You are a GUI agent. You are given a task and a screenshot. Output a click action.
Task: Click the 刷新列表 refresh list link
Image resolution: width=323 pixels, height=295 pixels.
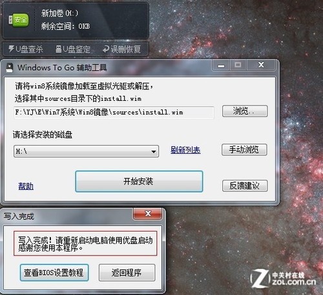(x=185, y=150)
